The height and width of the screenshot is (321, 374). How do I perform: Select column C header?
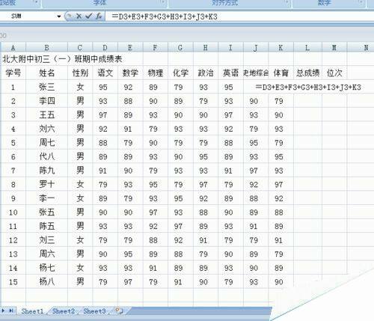tap(80, 47)
